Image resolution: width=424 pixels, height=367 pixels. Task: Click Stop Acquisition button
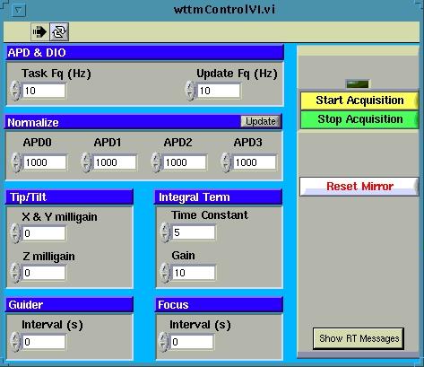pos(359,119)
